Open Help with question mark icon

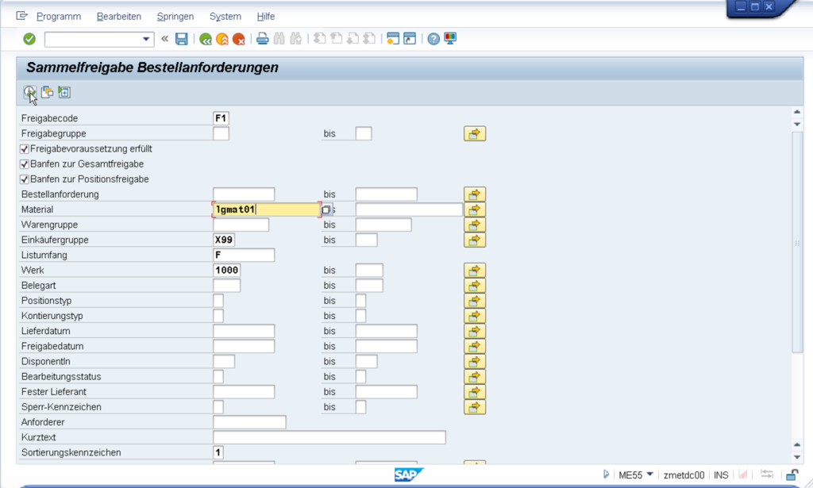tap(433, 39)
